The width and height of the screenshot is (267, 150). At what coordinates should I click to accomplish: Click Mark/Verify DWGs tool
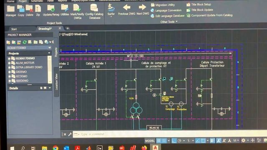[77, 12]
